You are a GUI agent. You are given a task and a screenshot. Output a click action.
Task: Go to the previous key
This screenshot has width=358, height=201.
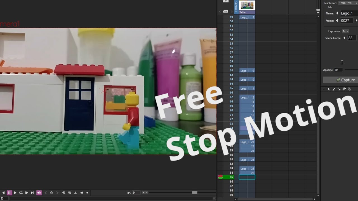click(x=46, y=193)
